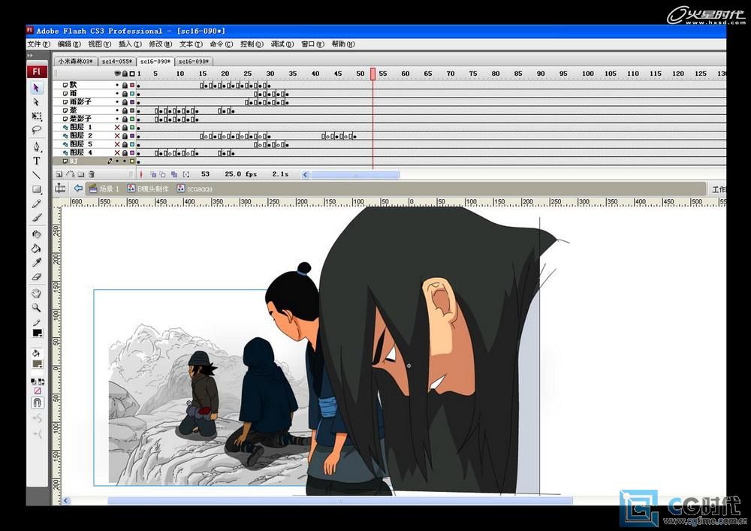Click the Insert Layer Folder icon
Image resolution: width=751 pixels, height=531 pixels.
81,174
